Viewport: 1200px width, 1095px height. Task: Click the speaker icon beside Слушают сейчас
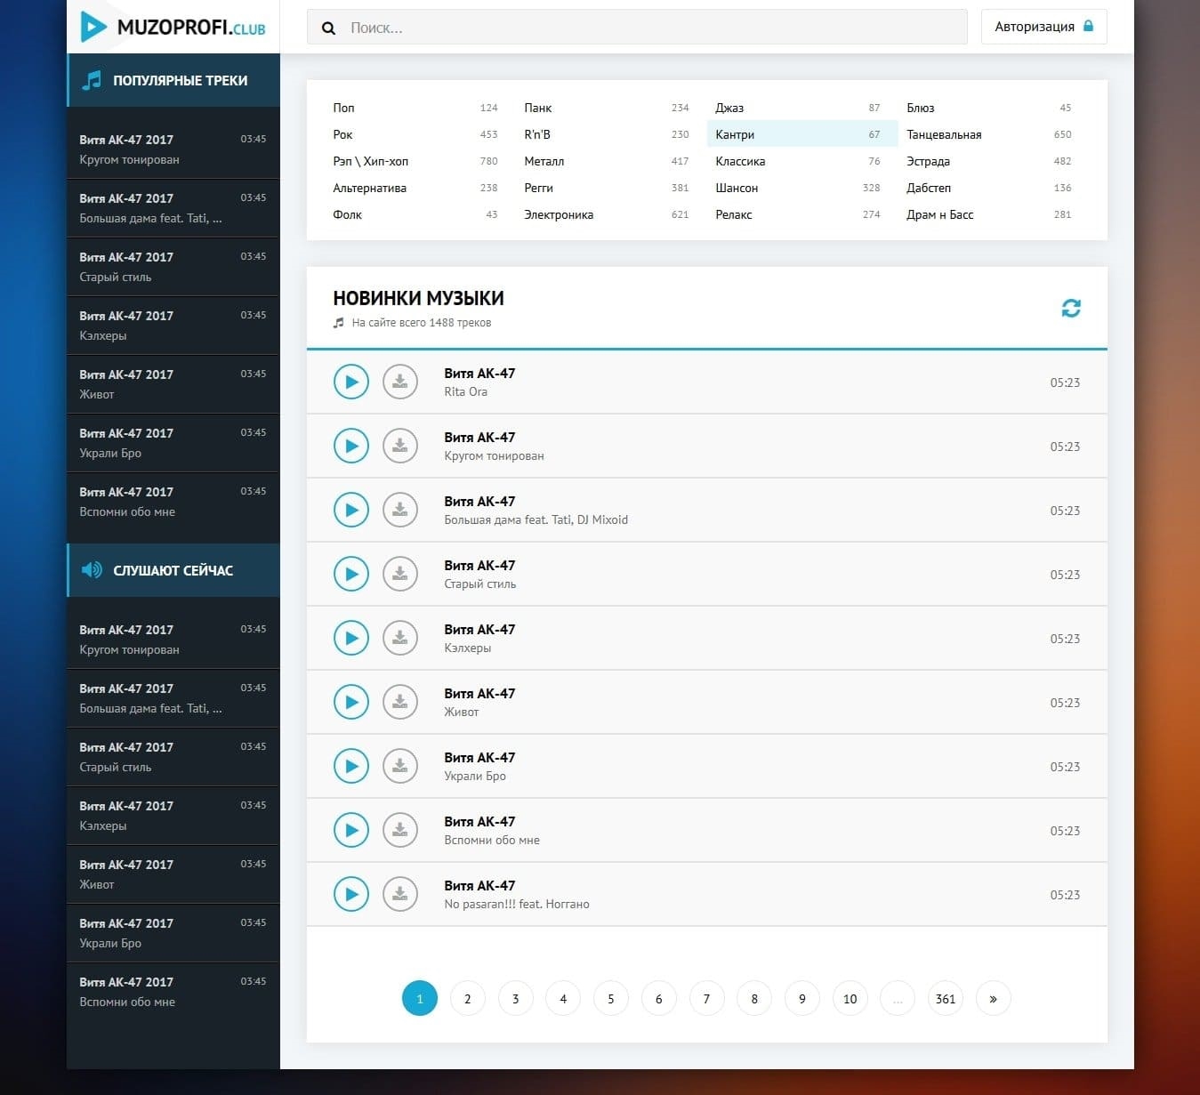tap(92, 570)
